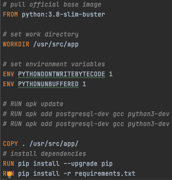
Task: Click the '# RUN apk update' comment
Action: point(33,104)
